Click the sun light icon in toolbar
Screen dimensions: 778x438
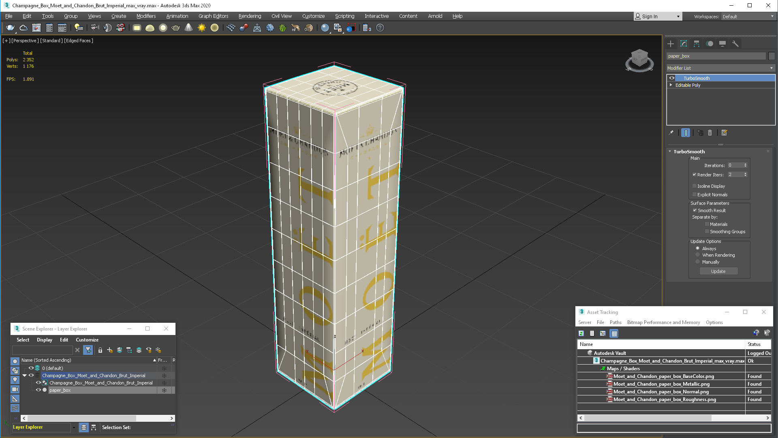(201, 28)
